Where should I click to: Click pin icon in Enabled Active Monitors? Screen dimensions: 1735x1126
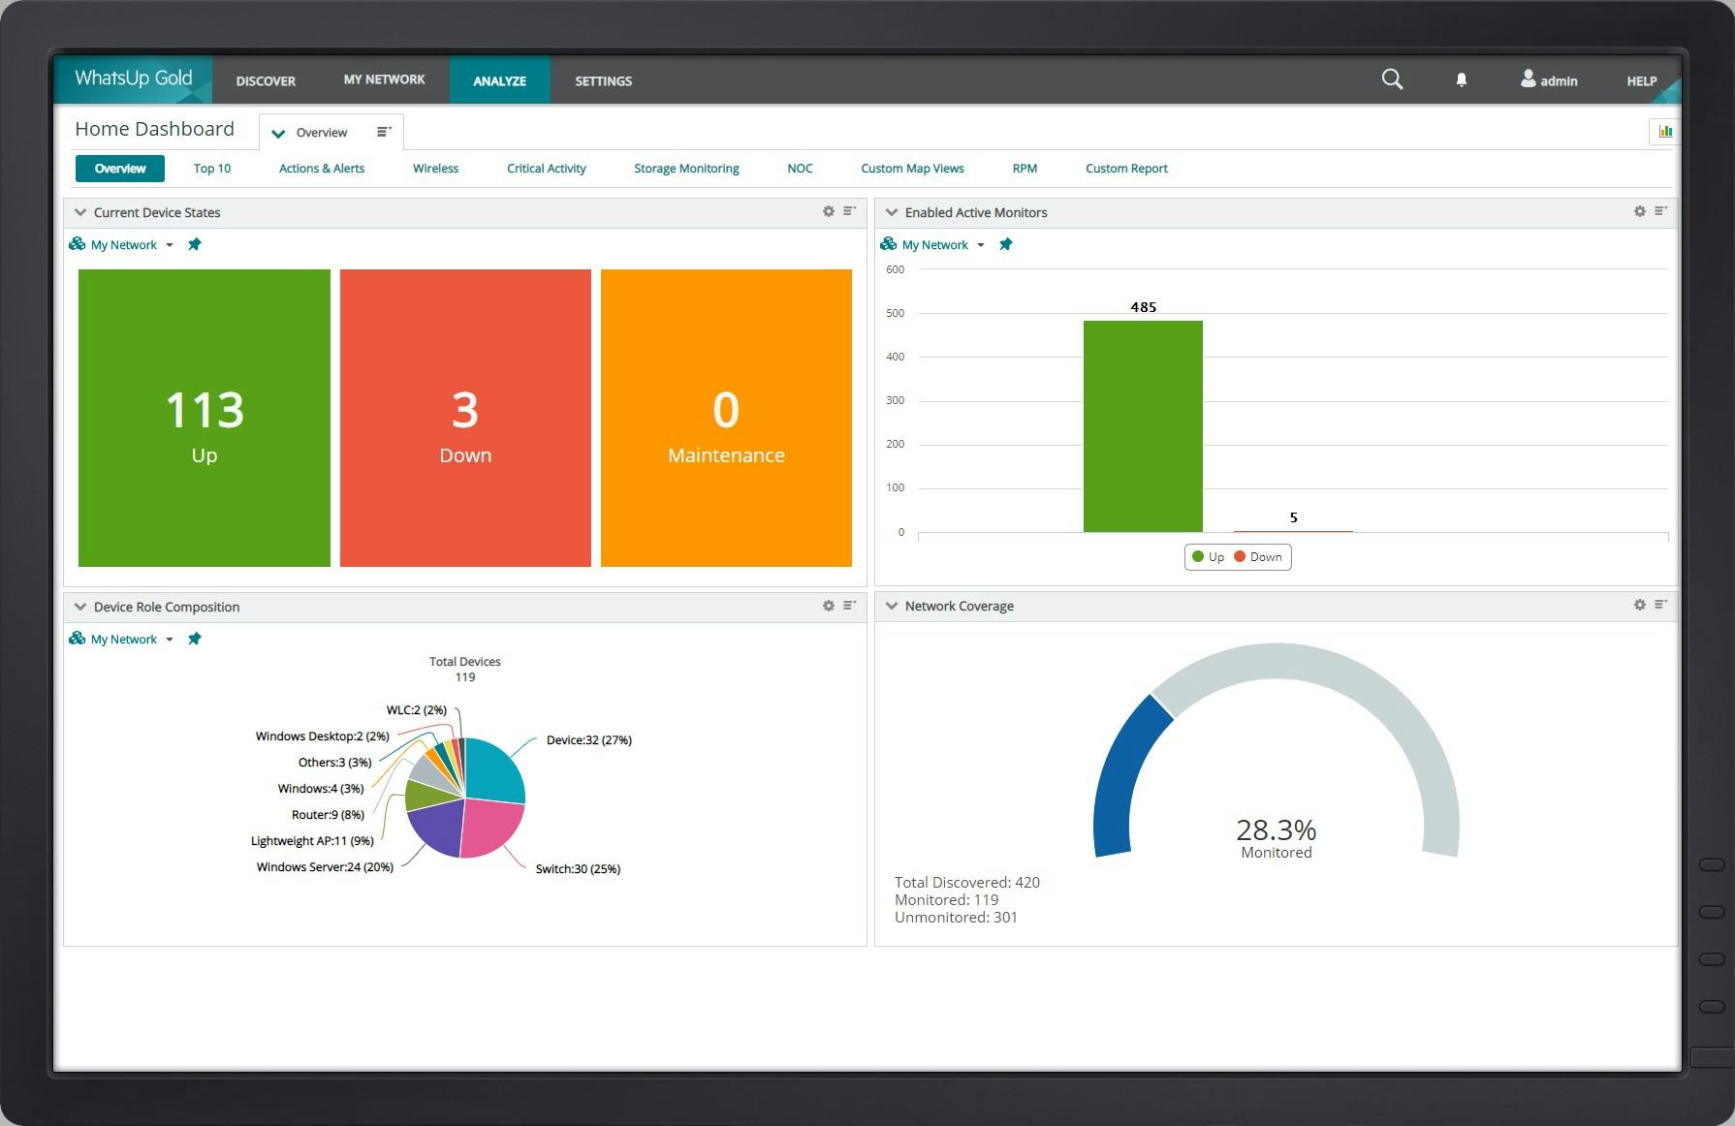pyautogui.click(x=1006, y=244)
